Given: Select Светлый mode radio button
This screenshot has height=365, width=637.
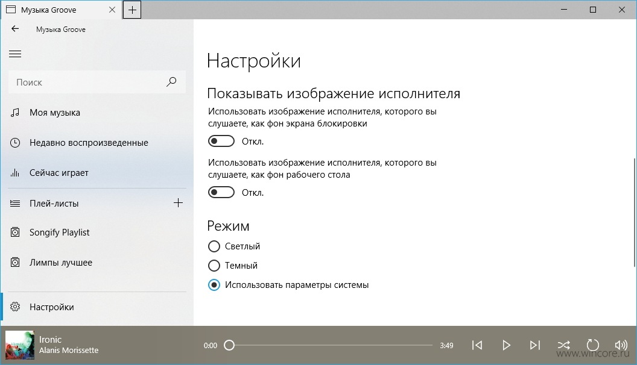Looking at the screenshot, I should (214, 246).
